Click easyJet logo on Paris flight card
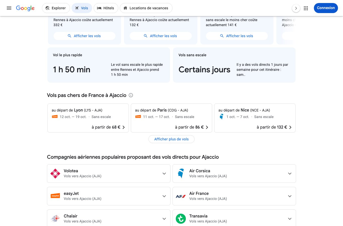This screenshot has height=226, width=343. coord(138,117)
